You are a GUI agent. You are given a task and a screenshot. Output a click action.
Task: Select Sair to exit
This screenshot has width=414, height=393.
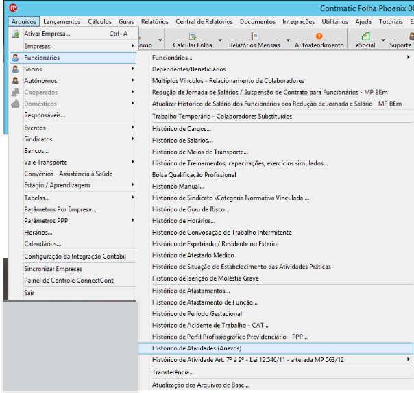click(x=73, y=293)
